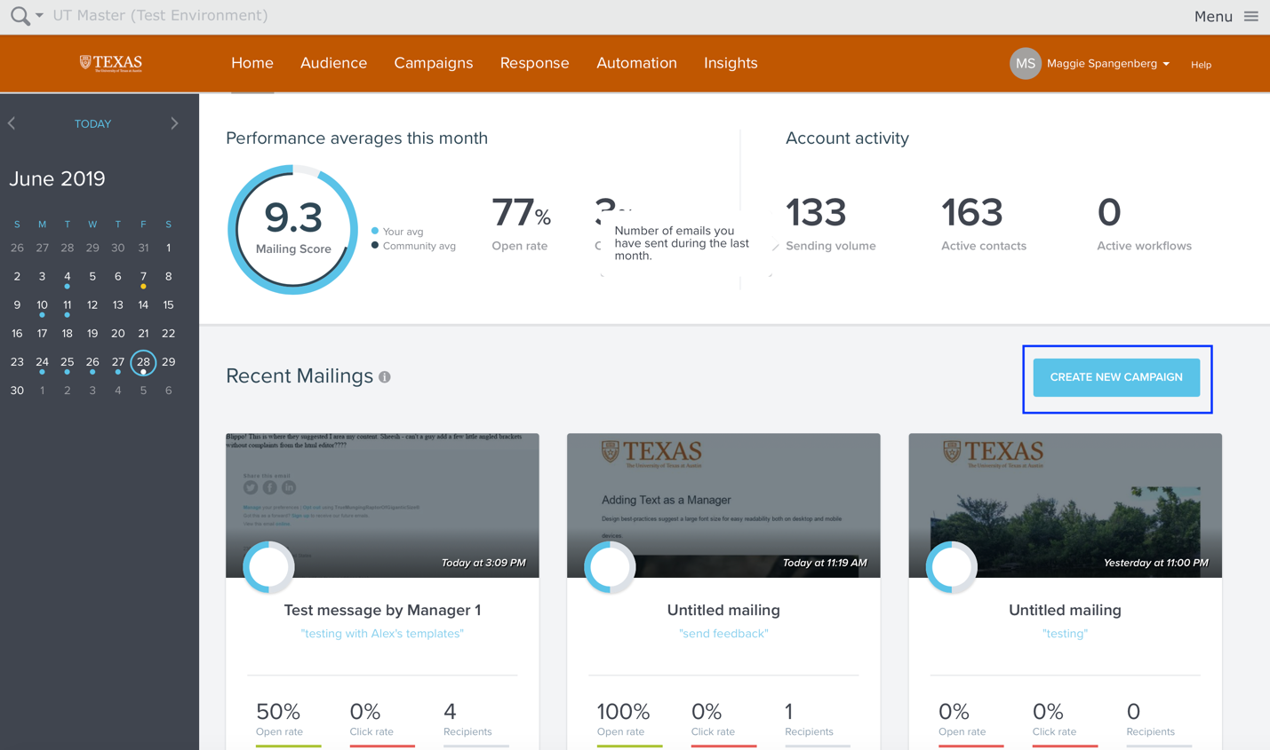Jump to TODAY in the calendar
Viewport: 1270px width, 750px height.
coord(92,124)
